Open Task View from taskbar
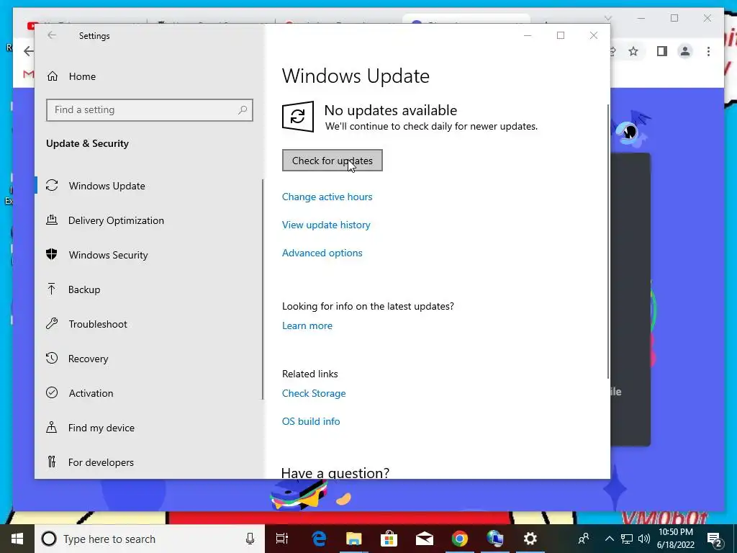Viewport: 737px width, 553px height. (282, 539)
